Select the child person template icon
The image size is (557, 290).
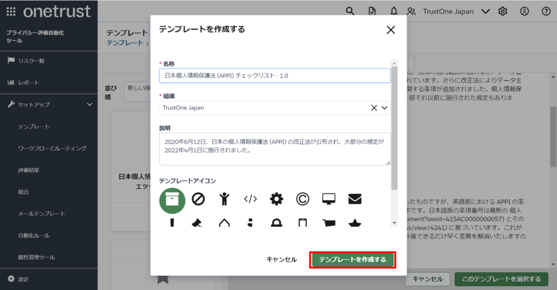click(x=224, y=199)
